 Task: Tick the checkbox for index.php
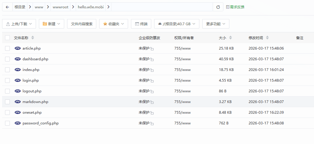tap(7, 70)
